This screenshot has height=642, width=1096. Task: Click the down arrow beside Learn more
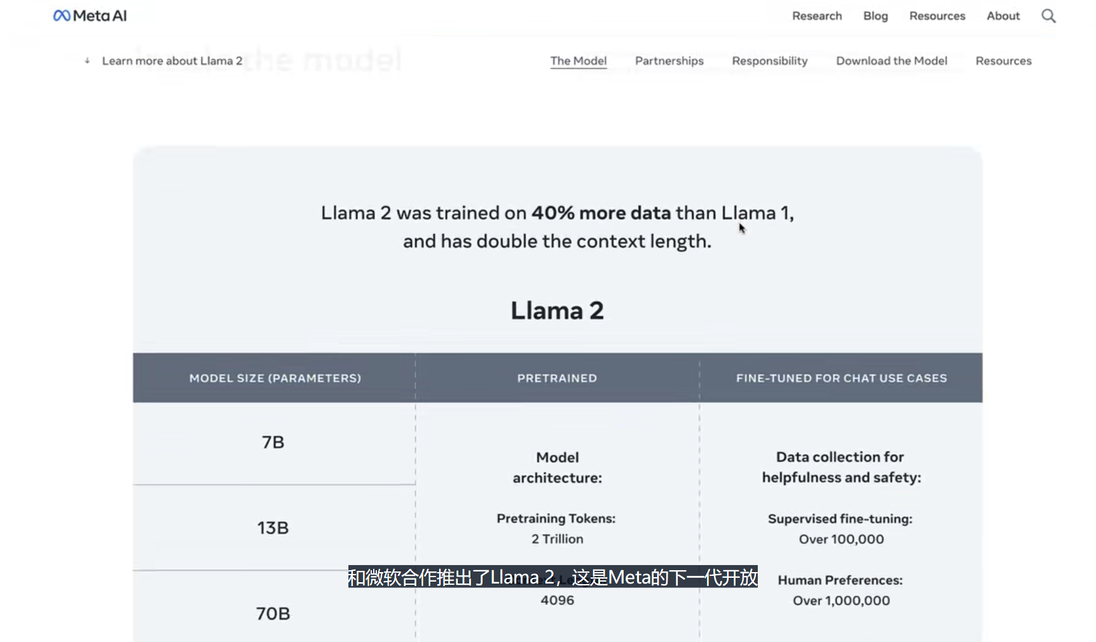pos(87,61)
